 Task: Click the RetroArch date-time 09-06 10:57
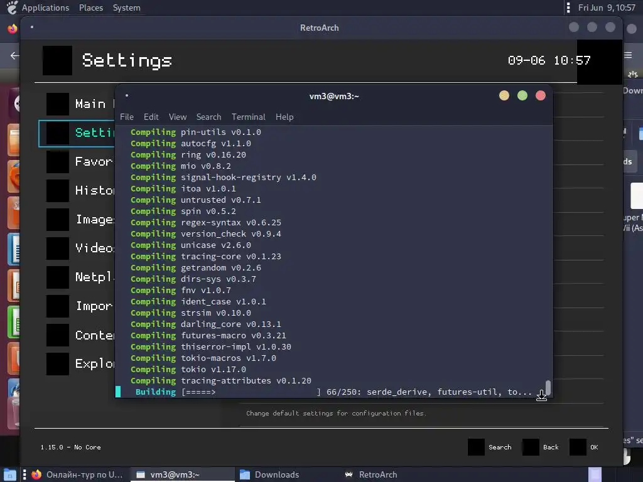tap(549, 60)
